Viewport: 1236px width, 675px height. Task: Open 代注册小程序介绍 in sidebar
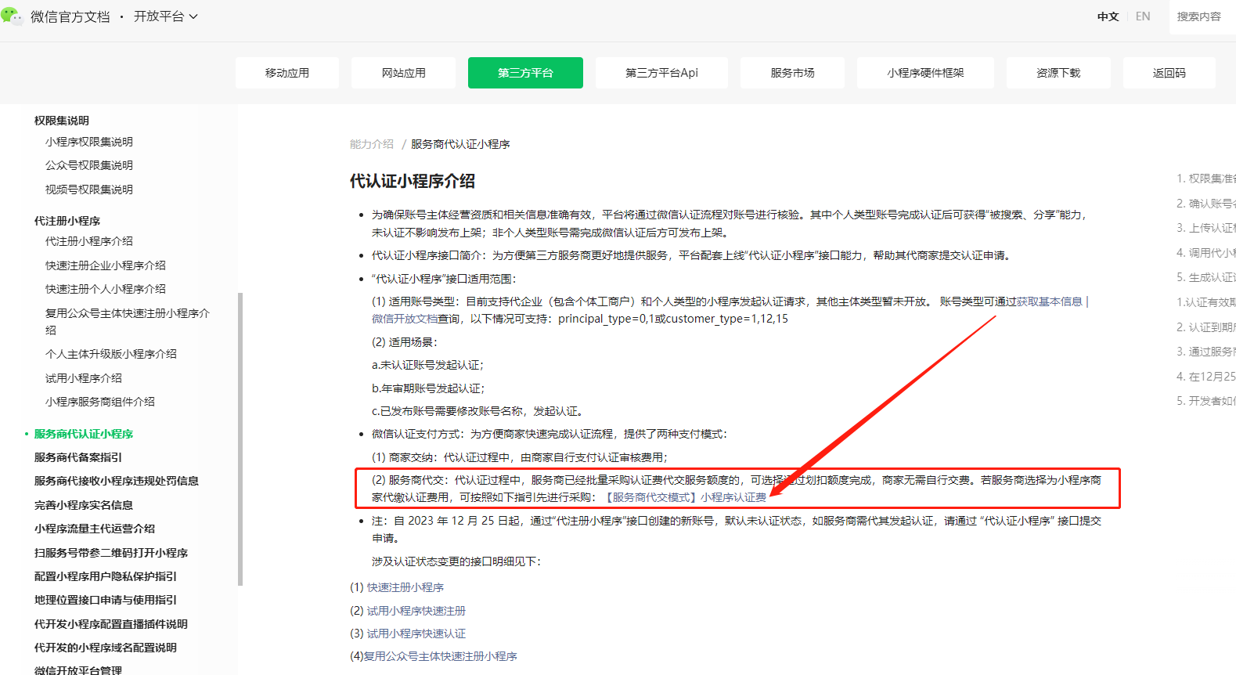pyautogui.click(x=89, y=241)
